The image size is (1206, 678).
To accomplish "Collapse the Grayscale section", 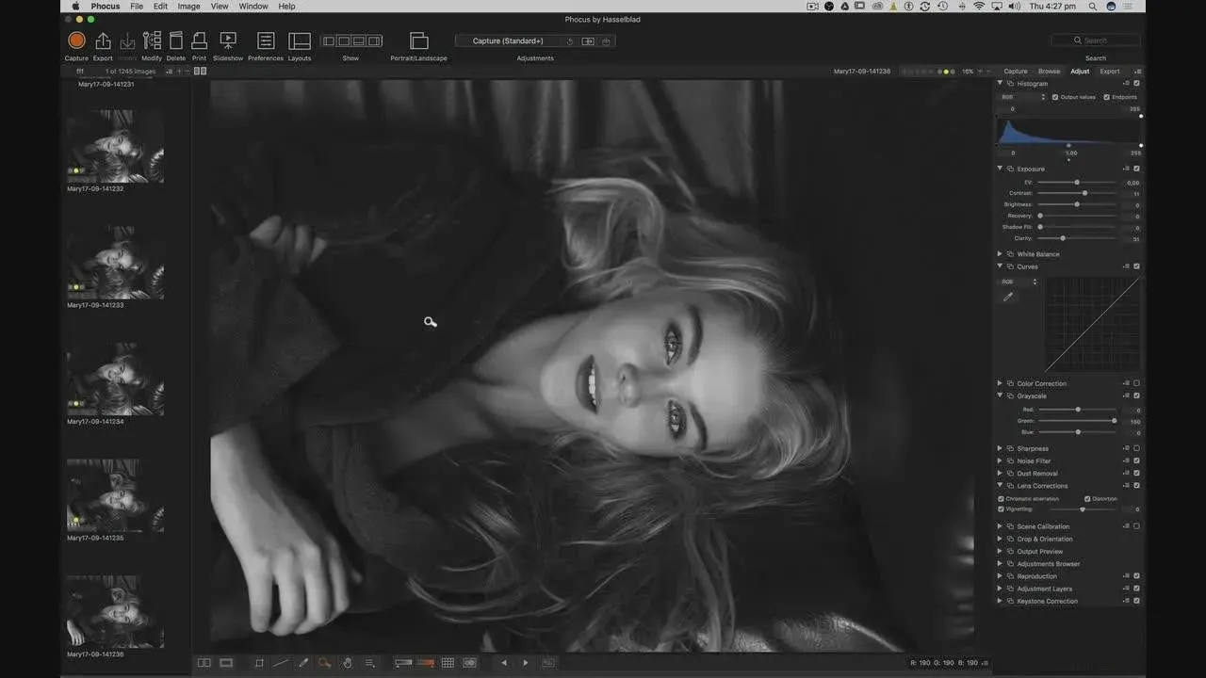I will click(x=1000, y=395).
